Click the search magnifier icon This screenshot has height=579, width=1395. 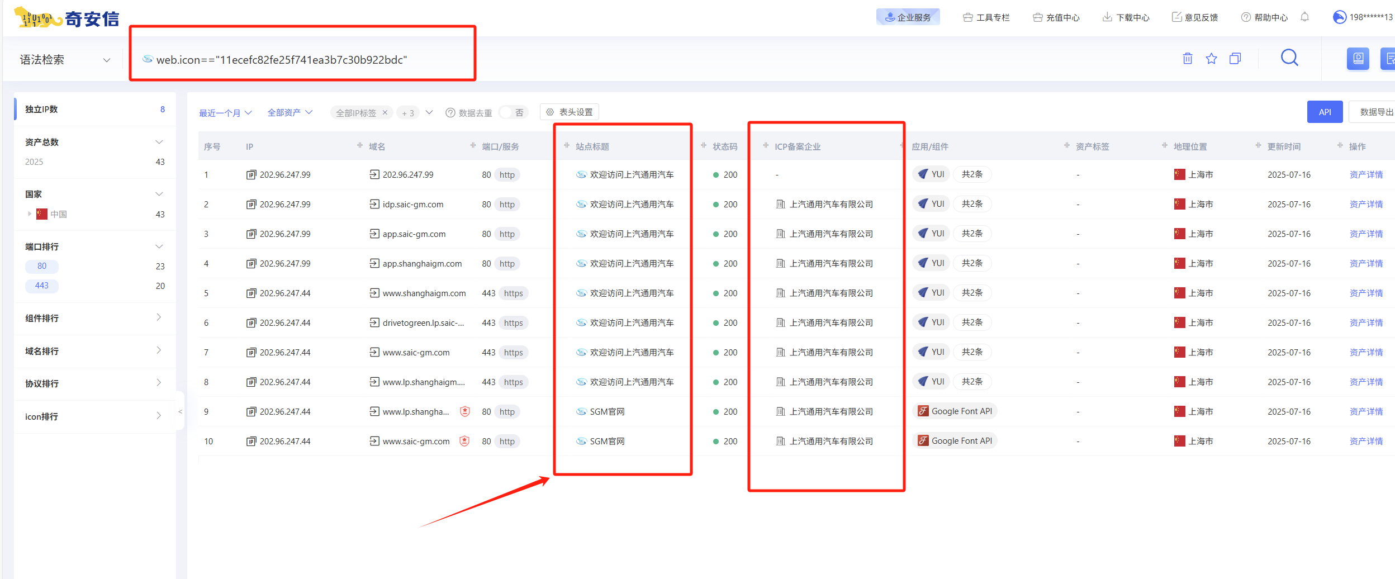coord(1289,58)
